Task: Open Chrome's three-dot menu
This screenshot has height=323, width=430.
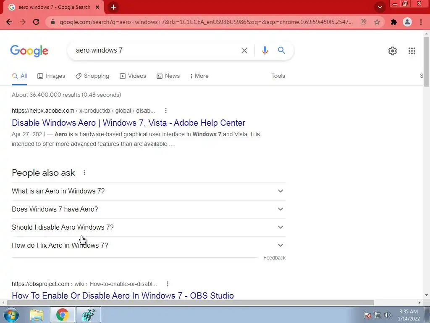Action: click(x=421, y=22)
